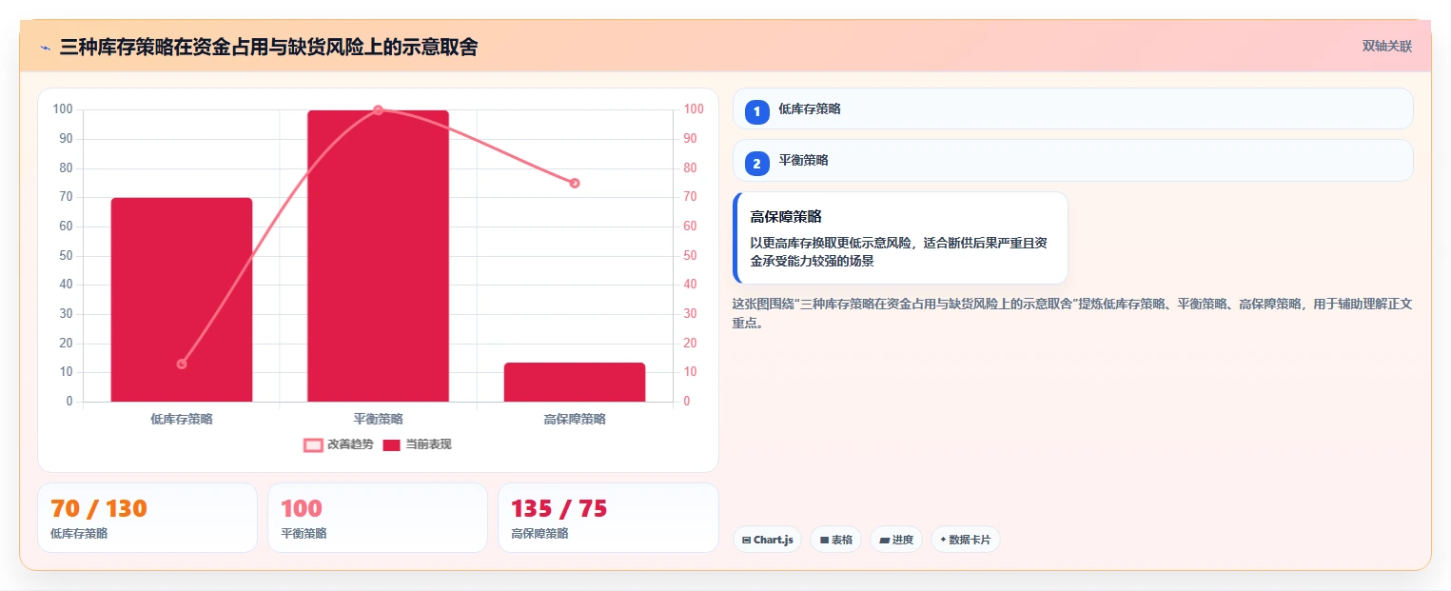Click the lightning icon beside the card title
The height and width of the screenshot is (591, 1451).
pos(45,47)
